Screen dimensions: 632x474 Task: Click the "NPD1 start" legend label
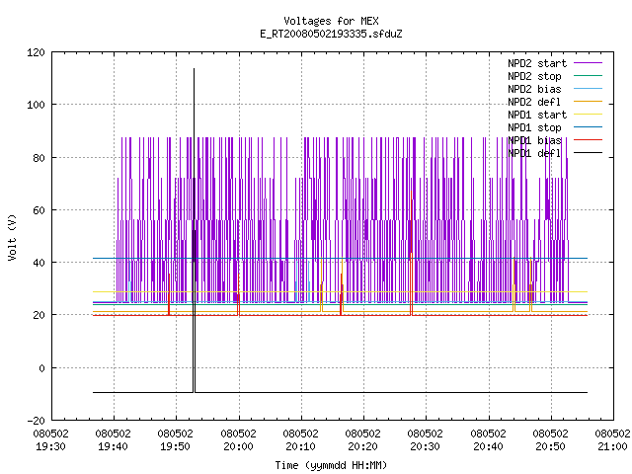point(537,115)
